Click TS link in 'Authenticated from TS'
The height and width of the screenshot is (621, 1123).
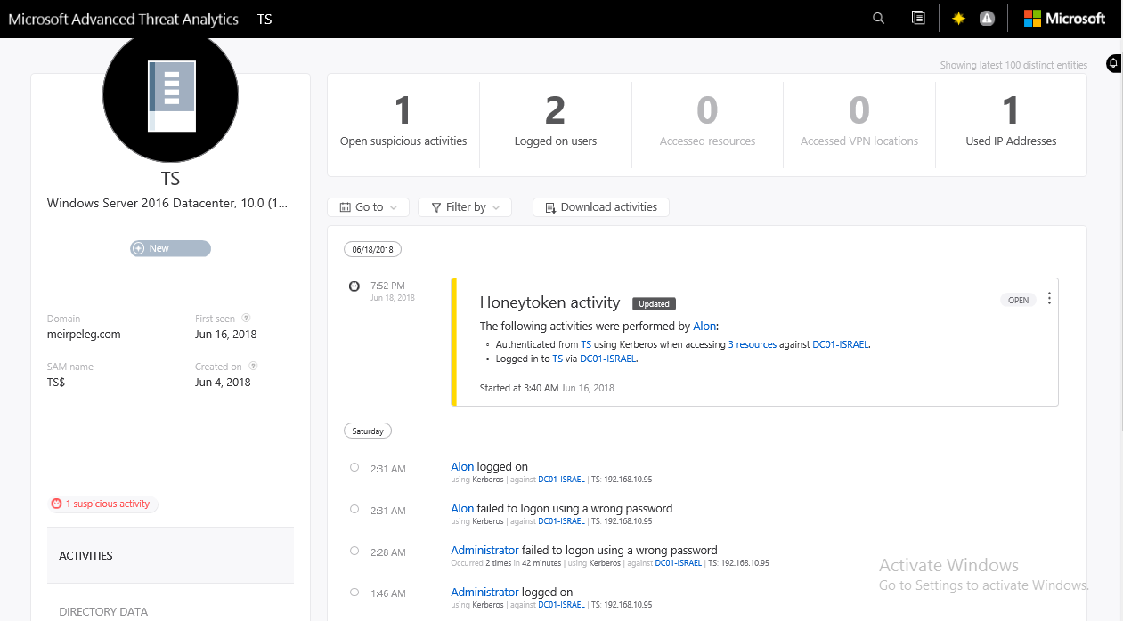click(586, 344)
